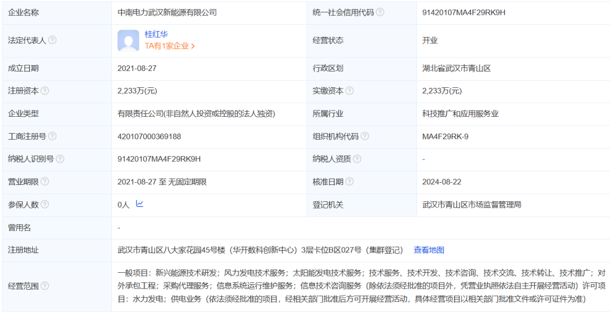Click help icon next to 纳税人资质
Viewport: 610px width, 314px height.
(357, 159)
